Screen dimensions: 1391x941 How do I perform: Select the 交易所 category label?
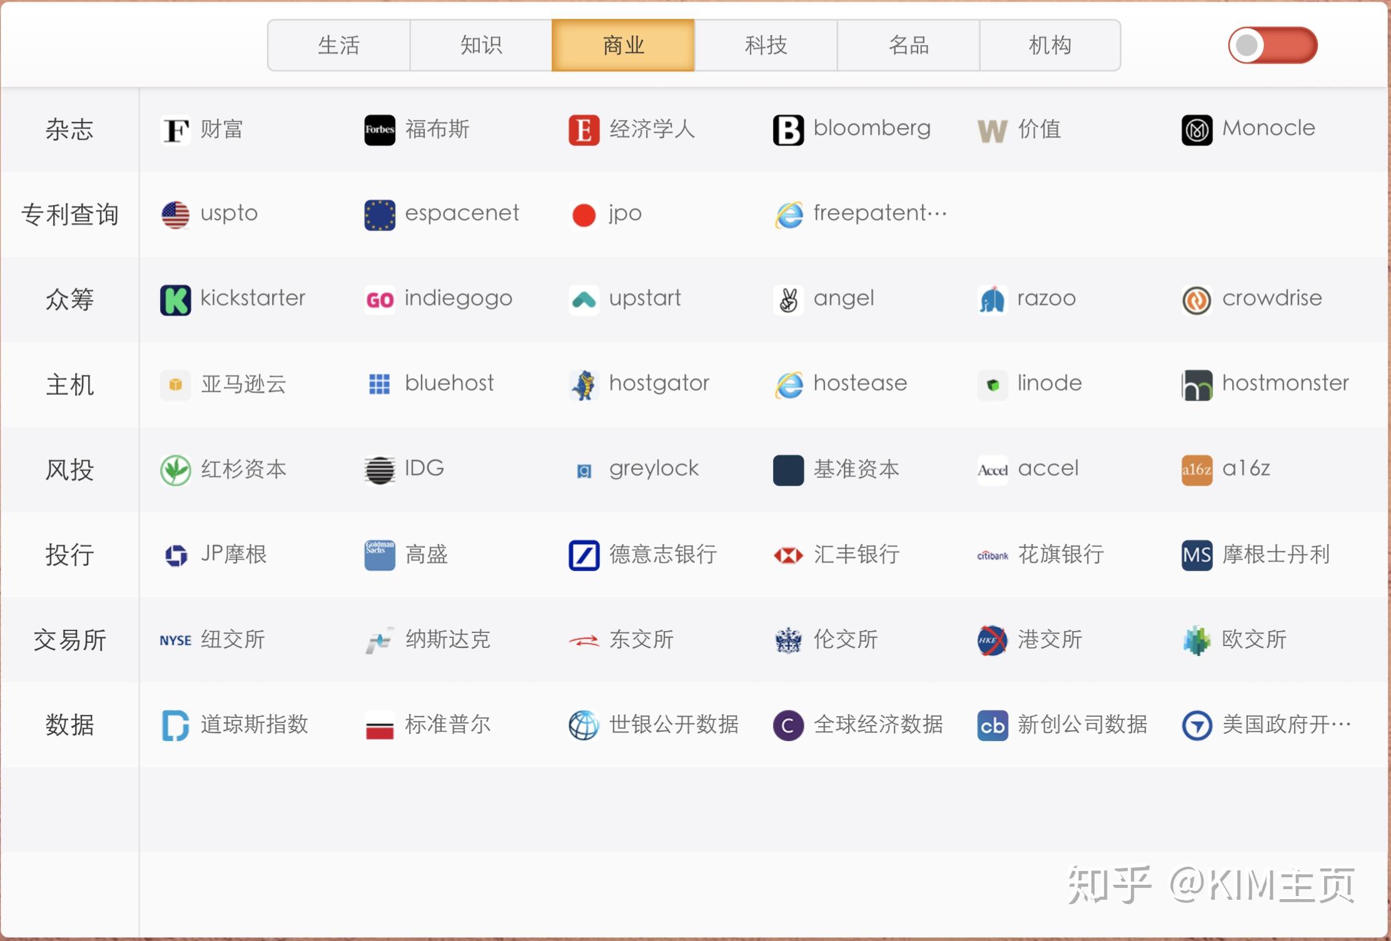click(x=69, y=640)
